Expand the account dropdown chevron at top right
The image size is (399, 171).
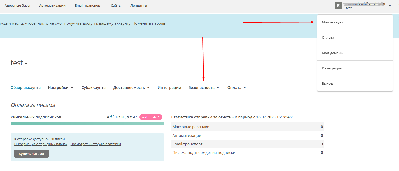pyautogui.click(x=390, y=6)
